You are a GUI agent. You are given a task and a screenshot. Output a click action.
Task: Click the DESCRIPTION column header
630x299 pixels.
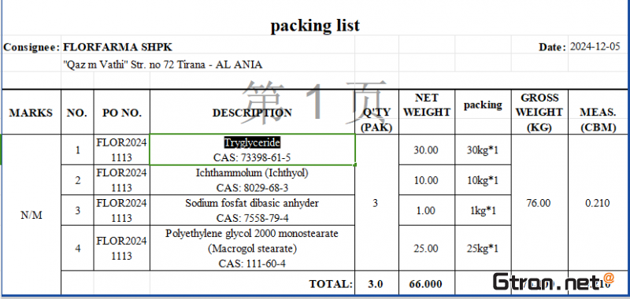pyautogui.click(x=252, y=113)
